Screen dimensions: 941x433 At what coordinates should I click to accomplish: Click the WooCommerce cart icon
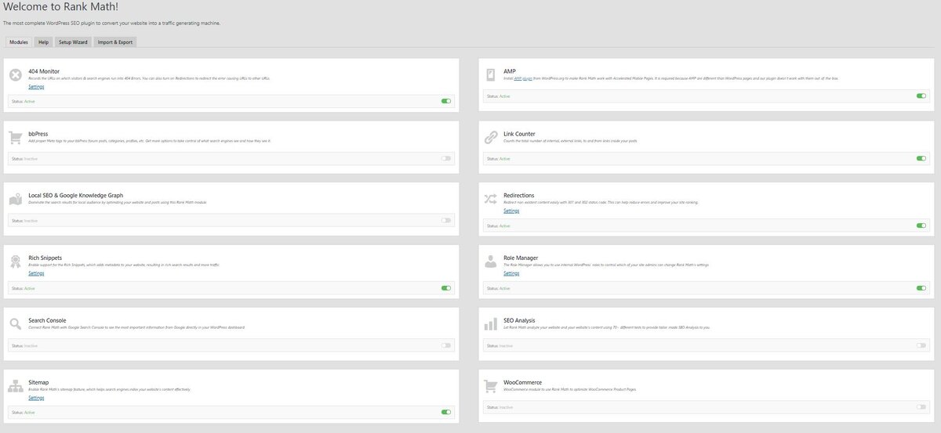tap(490, 386)
